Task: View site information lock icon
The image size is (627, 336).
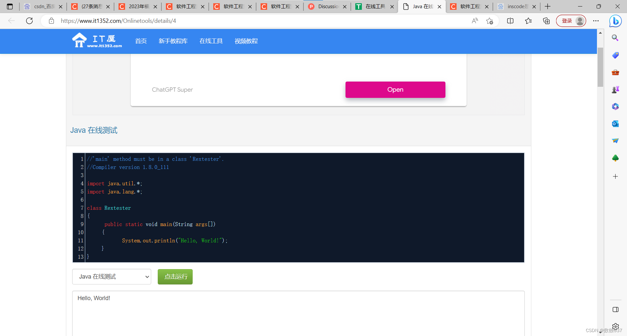Action: 51,21
